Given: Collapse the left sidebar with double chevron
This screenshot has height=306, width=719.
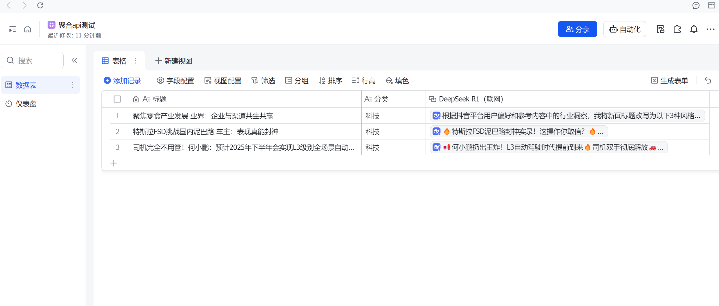Looking at the screenshot, I should [74, 60].
